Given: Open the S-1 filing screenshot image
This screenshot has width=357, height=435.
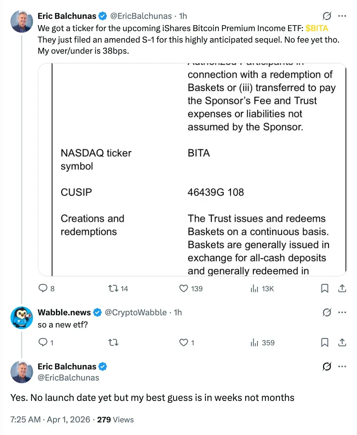Looking at the screenshot, I should 192,169.
